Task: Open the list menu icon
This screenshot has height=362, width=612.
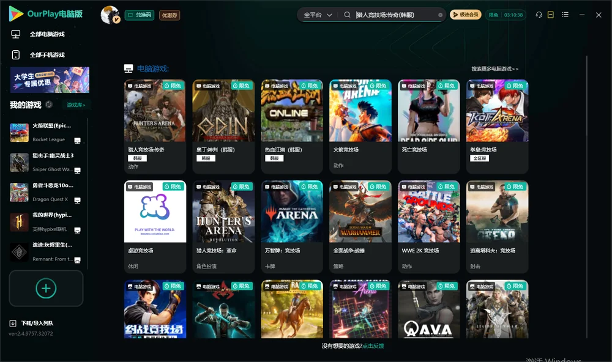Action: (x=565, y=15)
